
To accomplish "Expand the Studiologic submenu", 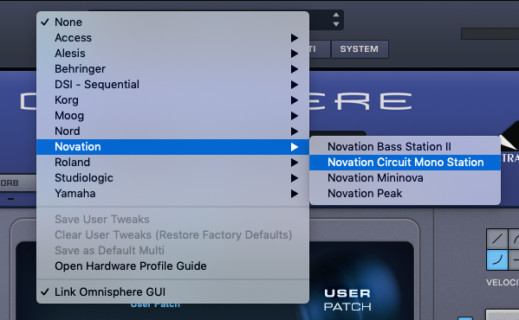I will [x=172, y=177].
